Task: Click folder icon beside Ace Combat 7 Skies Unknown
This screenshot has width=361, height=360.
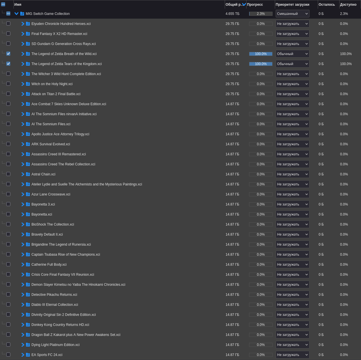Action: pos(28,104)
